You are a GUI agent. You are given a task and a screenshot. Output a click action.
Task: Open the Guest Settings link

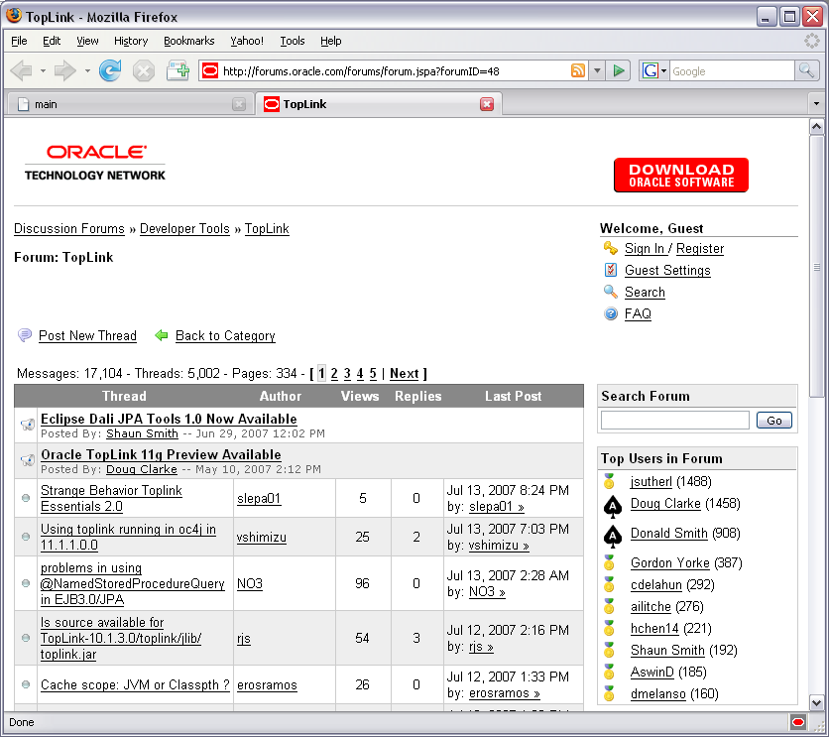point(667,270)
